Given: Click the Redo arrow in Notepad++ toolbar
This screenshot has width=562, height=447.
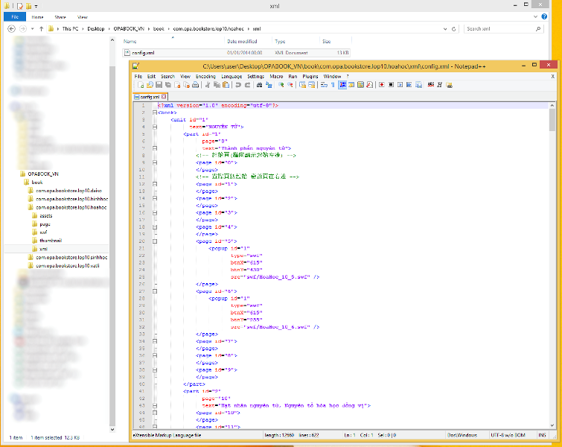Looking at the screenshot, I should (246, 86).
